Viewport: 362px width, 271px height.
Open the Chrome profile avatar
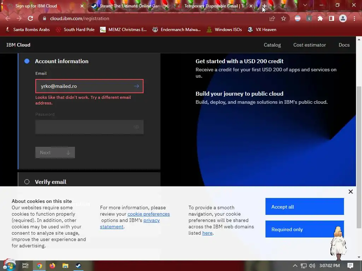pos(343,18)
